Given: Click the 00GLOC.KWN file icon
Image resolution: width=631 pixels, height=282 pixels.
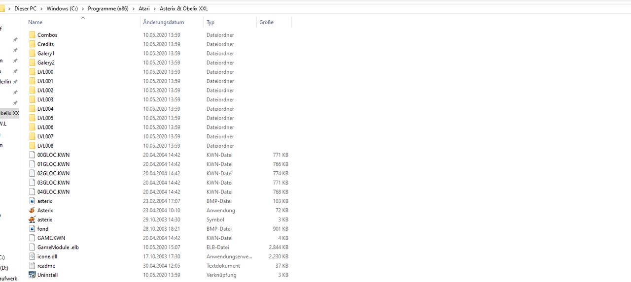Looking at the screenshot, I should pos(32,155).
